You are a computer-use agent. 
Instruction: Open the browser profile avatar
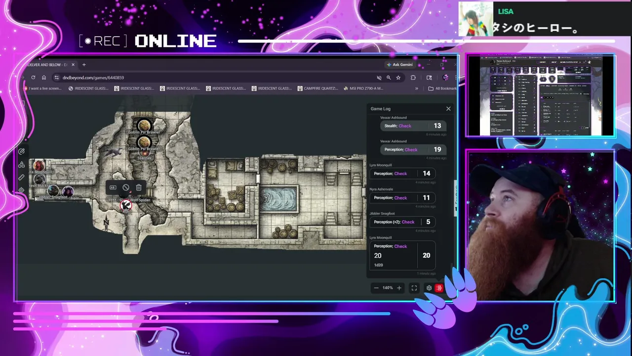click(446, 78)
